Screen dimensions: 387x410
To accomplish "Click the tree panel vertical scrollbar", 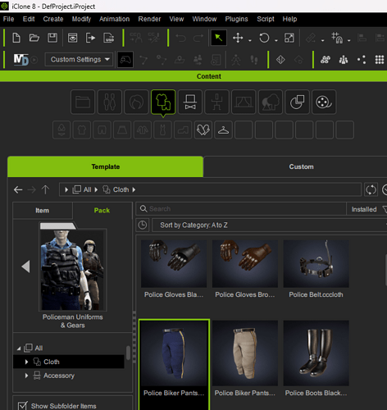I will [128, 353].
